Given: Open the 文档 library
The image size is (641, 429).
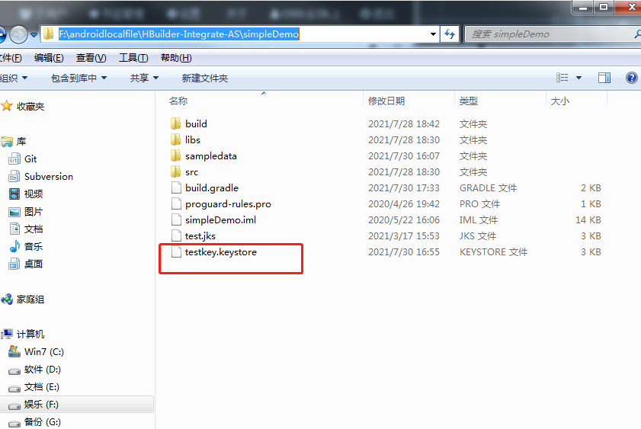Looking at the screenshot, I should tap(34, 229).
